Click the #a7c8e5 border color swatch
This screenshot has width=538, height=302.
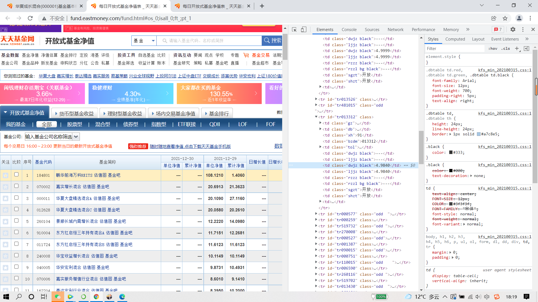coord(479,134)
